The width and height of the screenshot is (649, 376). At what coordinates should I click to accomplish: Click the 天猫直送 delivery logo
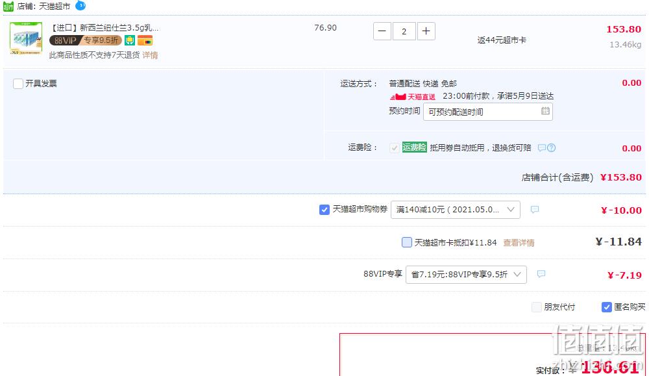click(x=413, y=97)
